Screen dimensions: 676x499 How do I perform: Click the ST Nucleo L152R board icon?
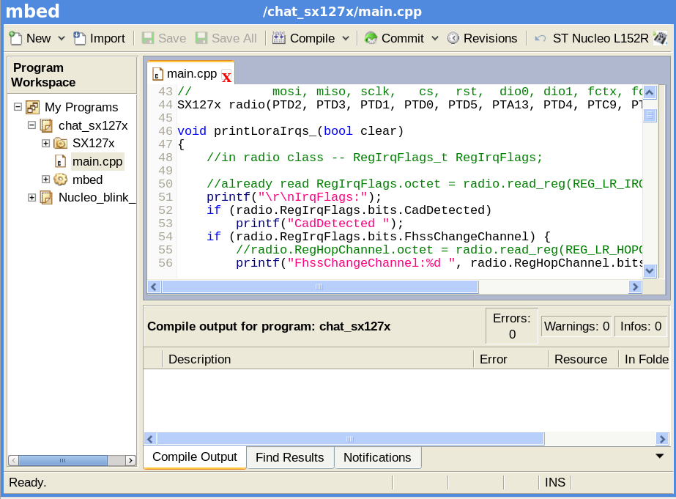[x=660, y=38]
